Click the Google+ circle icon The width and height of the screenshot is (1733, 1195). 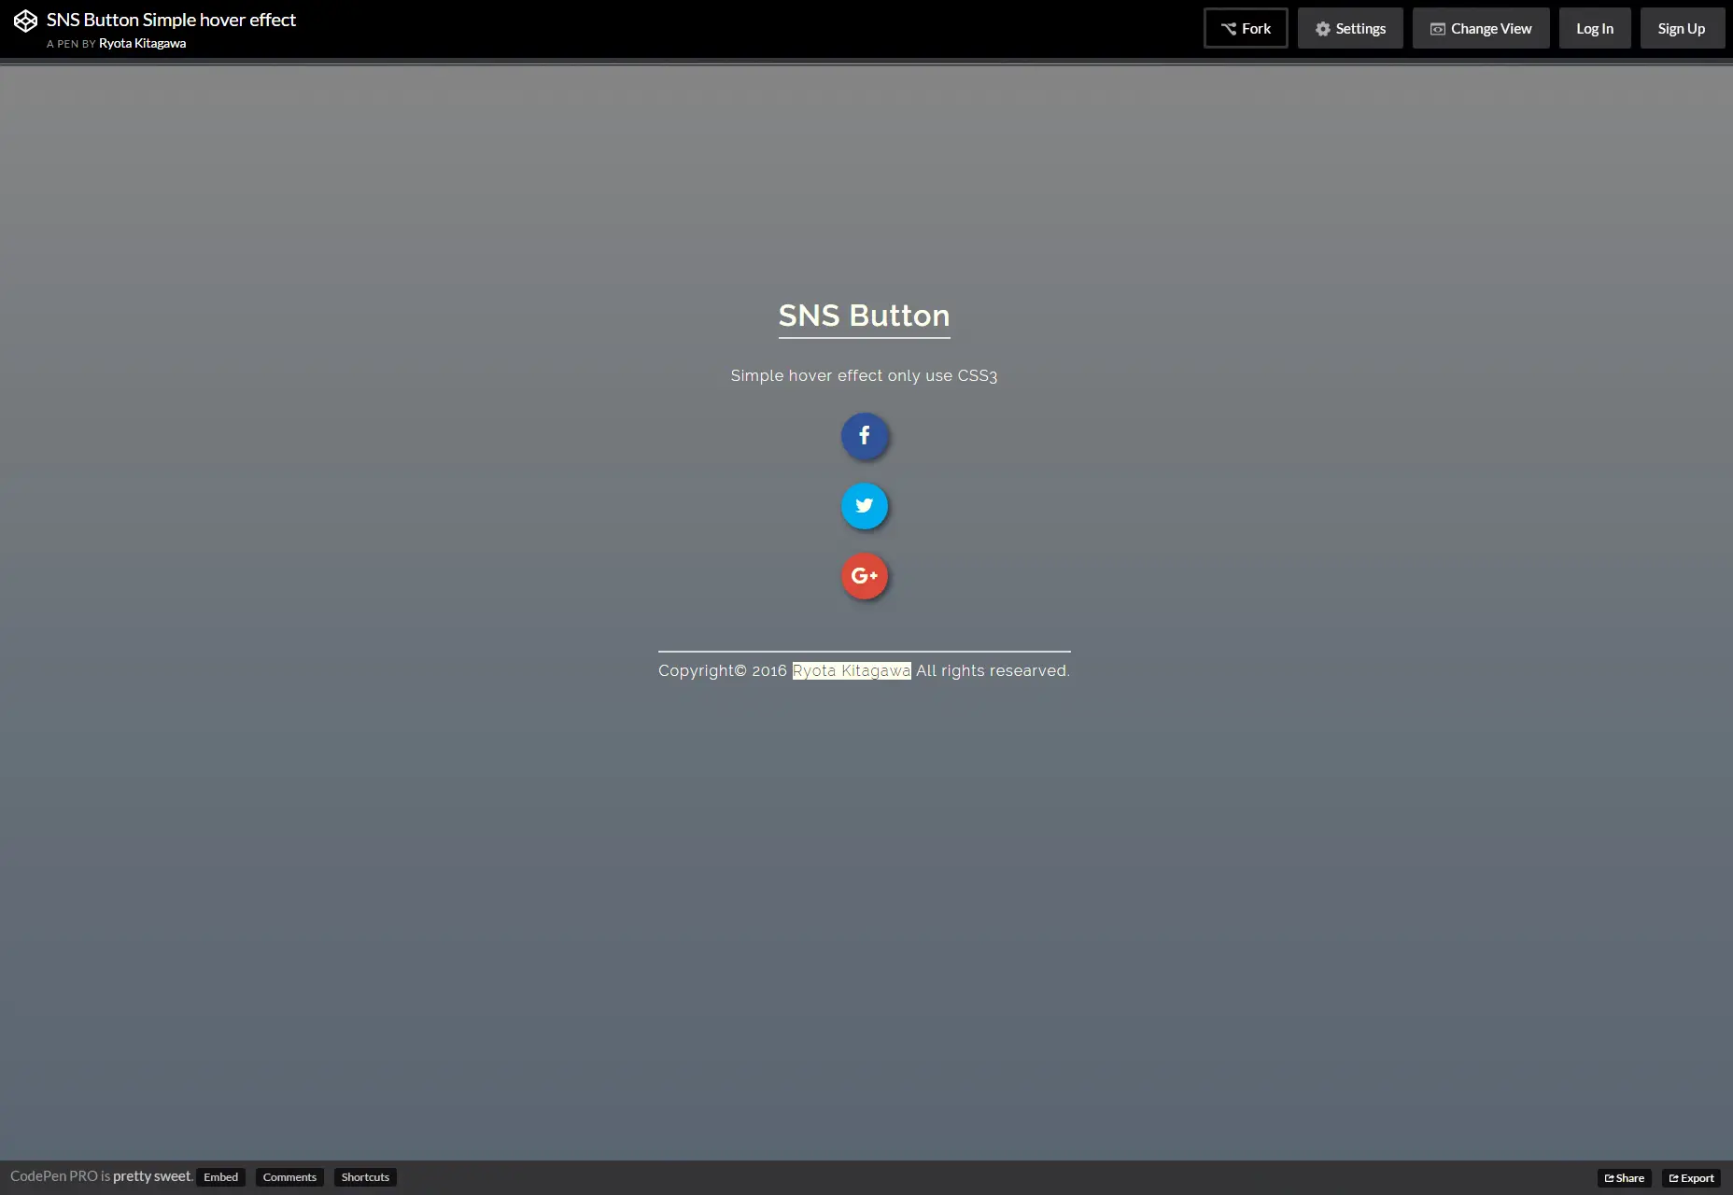[865, 576]
